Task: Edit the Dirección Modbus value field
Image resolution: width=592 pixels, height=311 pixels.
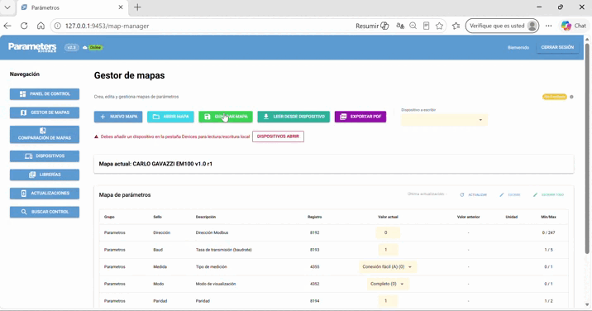Action: click(388, 232)
